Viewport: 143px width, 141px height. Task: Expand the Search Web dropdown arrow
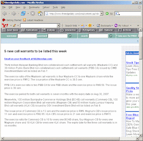point(79,25)
